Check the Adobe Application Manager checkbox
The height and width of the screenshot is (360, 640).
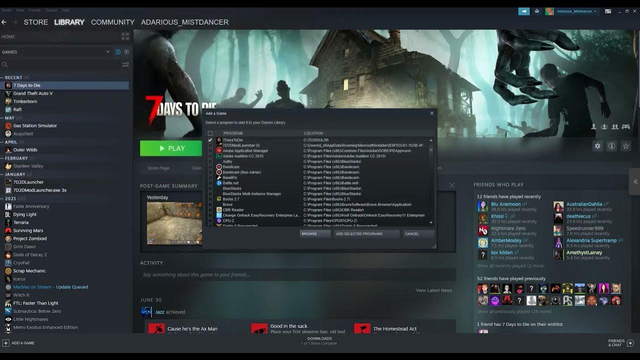210,150
